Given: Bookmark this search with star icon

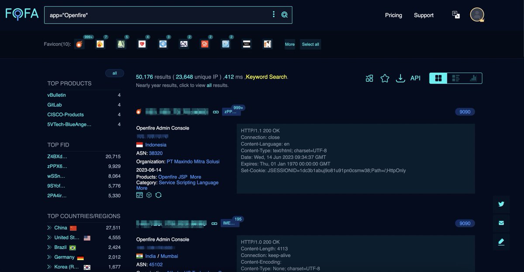Looking at the screenshot, I should [385, 78].
